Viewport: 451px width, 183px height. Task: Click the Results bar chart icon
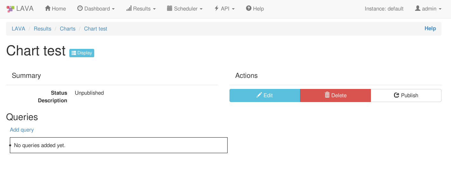[129, 8]
